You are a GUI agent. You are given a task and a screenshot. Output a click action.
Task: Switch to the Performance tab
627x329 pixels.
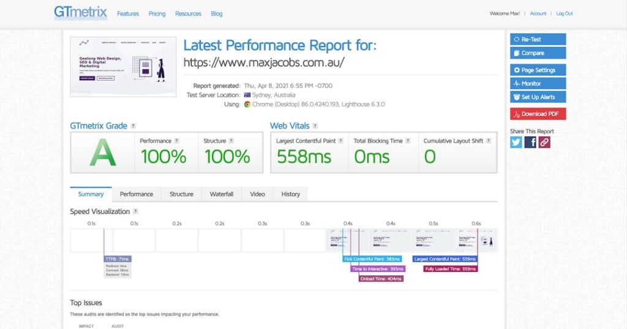(137, 194)
